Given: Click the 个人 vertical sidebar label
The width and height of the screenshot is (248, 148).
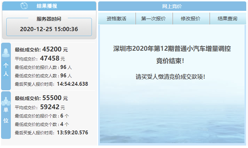Looking at the screenshot, I should point(6,70).
